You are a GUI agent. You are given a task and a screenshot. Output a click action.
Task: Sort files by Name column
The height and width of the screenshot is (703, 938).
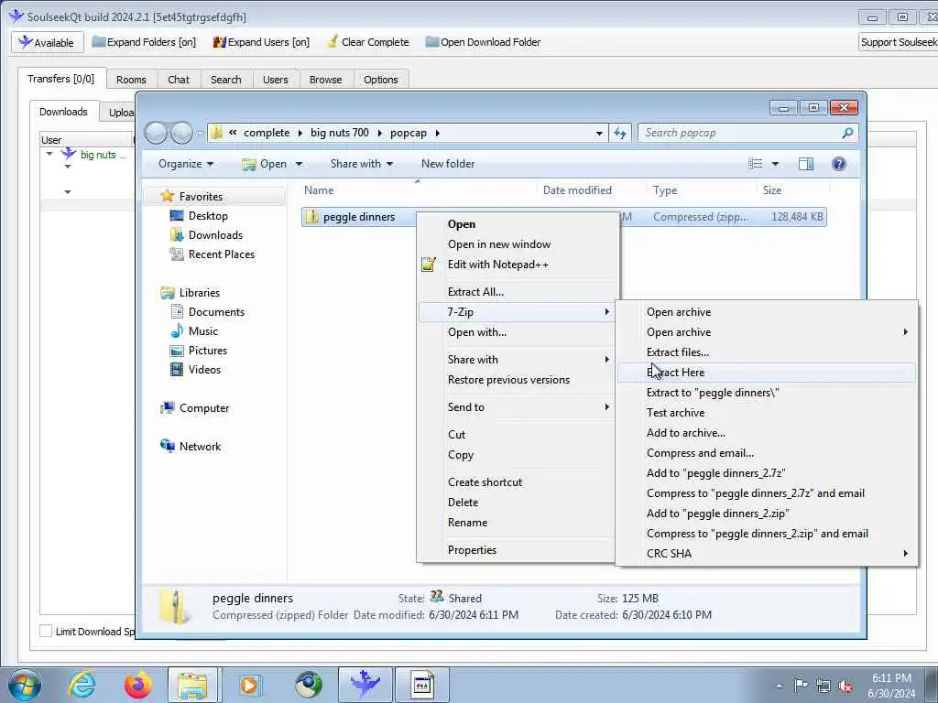pos(418,190)
